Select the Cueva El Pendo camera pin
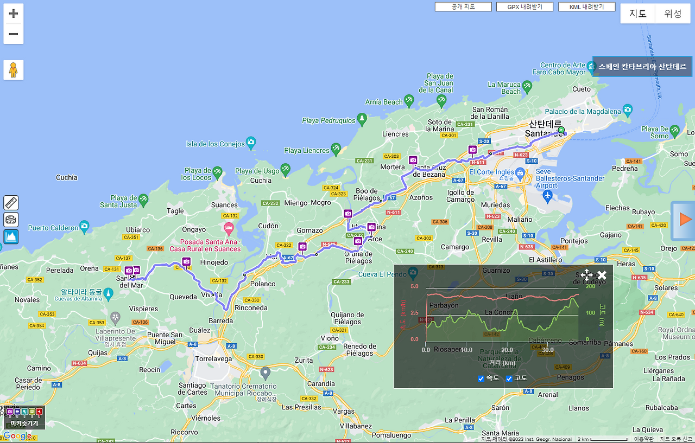This screenshot has width=695, height=443. (413, 272)
